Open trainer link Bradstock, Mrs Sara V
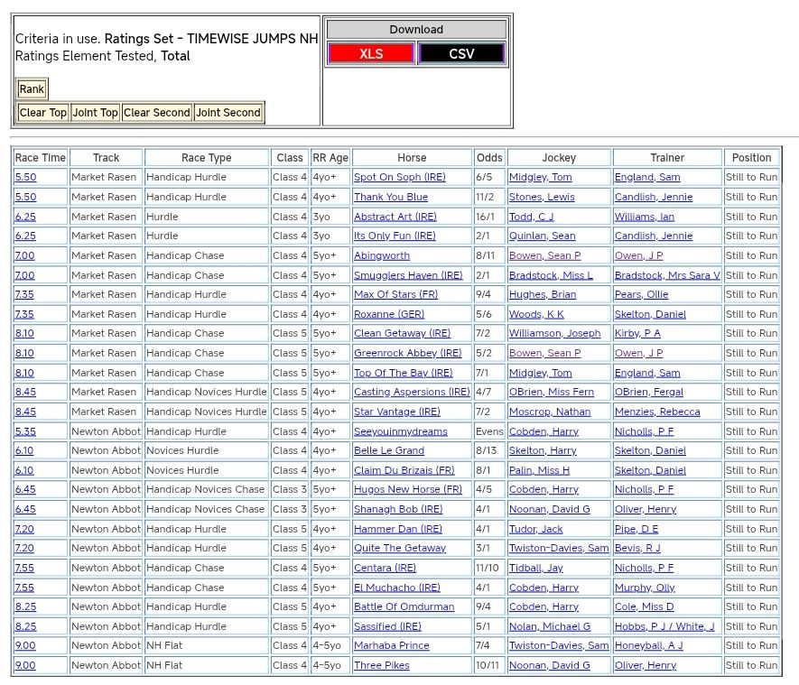Screen dimensions: 799x685 tap(667, 275)
